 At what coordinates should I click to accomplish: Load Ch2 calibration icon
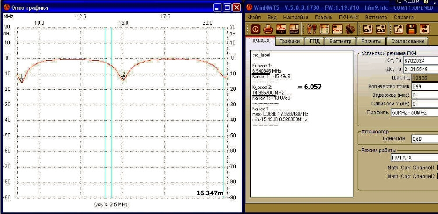[x=381, y=29]
